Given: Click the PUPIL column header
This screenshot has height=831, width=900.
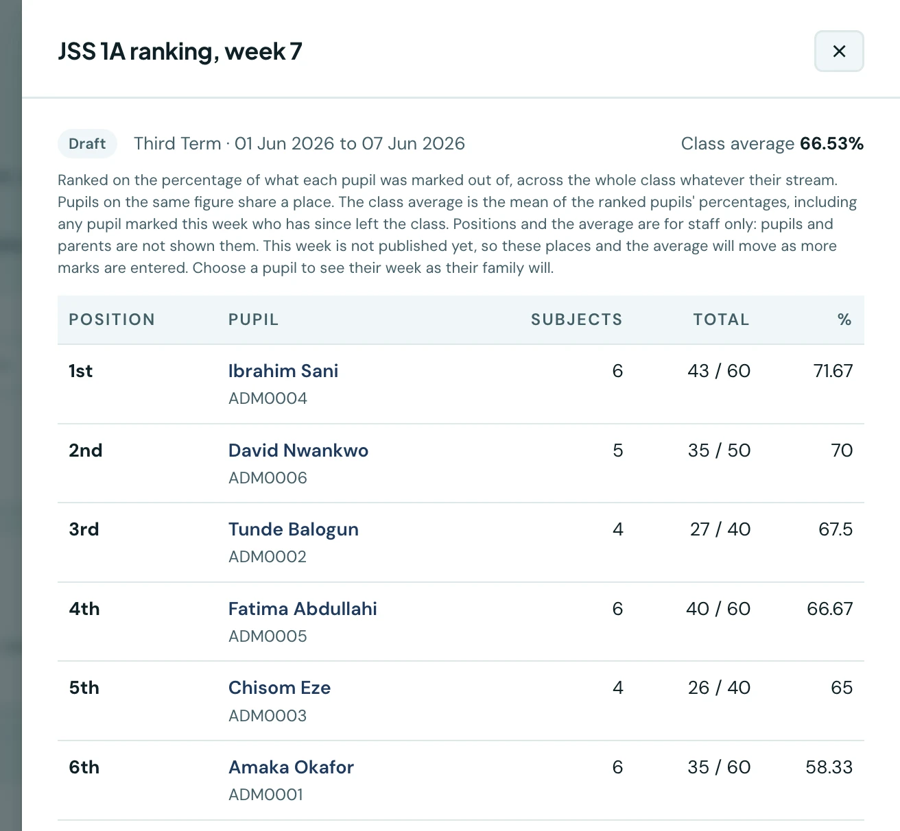Looking at the screenshot, I should point(254,320).
